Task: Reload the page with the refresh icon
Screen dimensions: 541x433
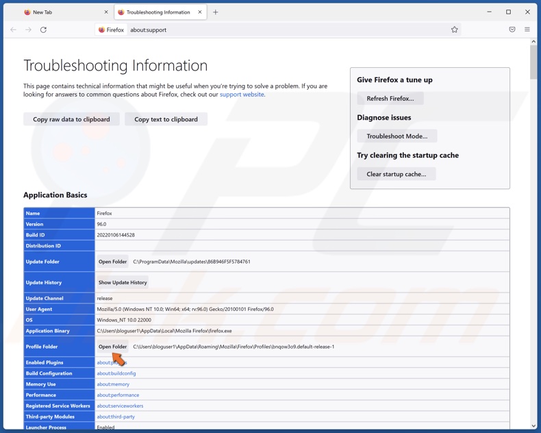Action: tap(43, 30)
